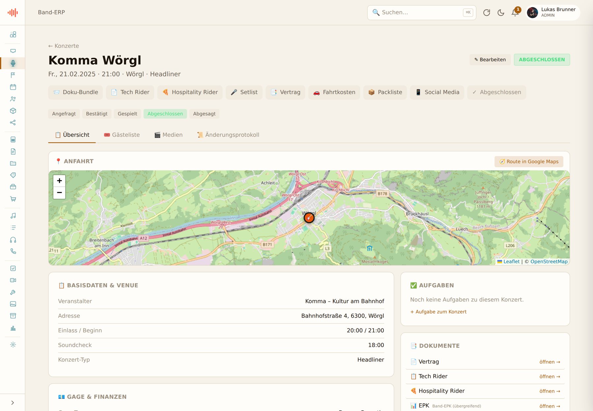Viewport: 593px width, 411px height.
Task: Click the flag icon in the sidebar
Action: point(13,75)
